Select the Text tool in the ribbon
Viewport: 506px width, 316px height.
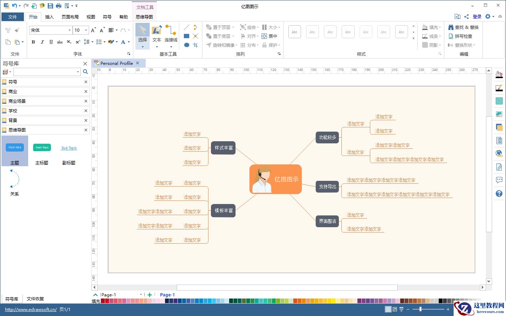pos(157,34)
